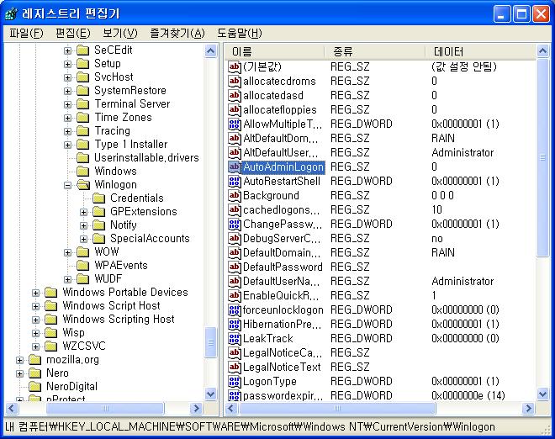Select the DefaultUserNa... value name
The image size is (555, 439).
(282, 282)
